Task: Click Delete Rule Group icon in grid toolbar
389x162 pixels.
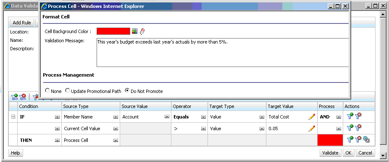Action: [x=23, y=97]
